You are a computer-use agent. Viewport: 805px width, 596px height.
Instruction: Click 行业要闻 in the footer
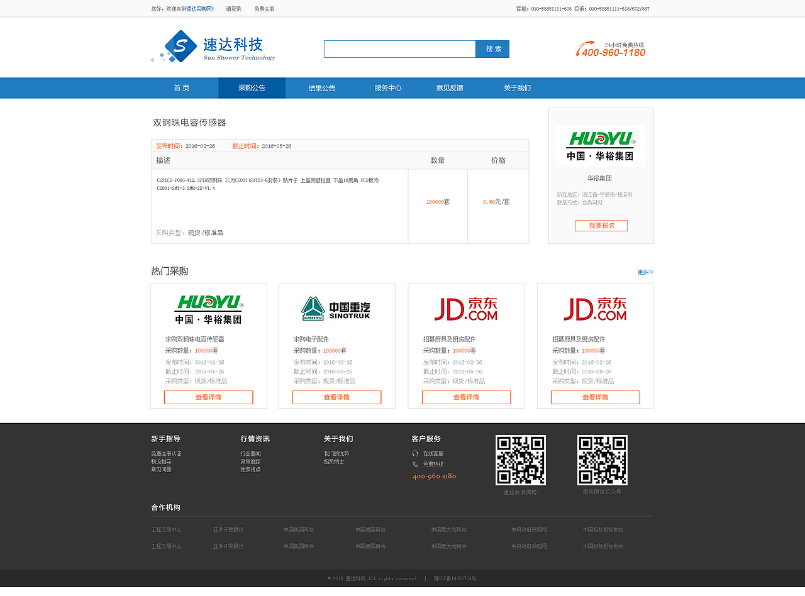pyautogui.click(x=252, y=452)
